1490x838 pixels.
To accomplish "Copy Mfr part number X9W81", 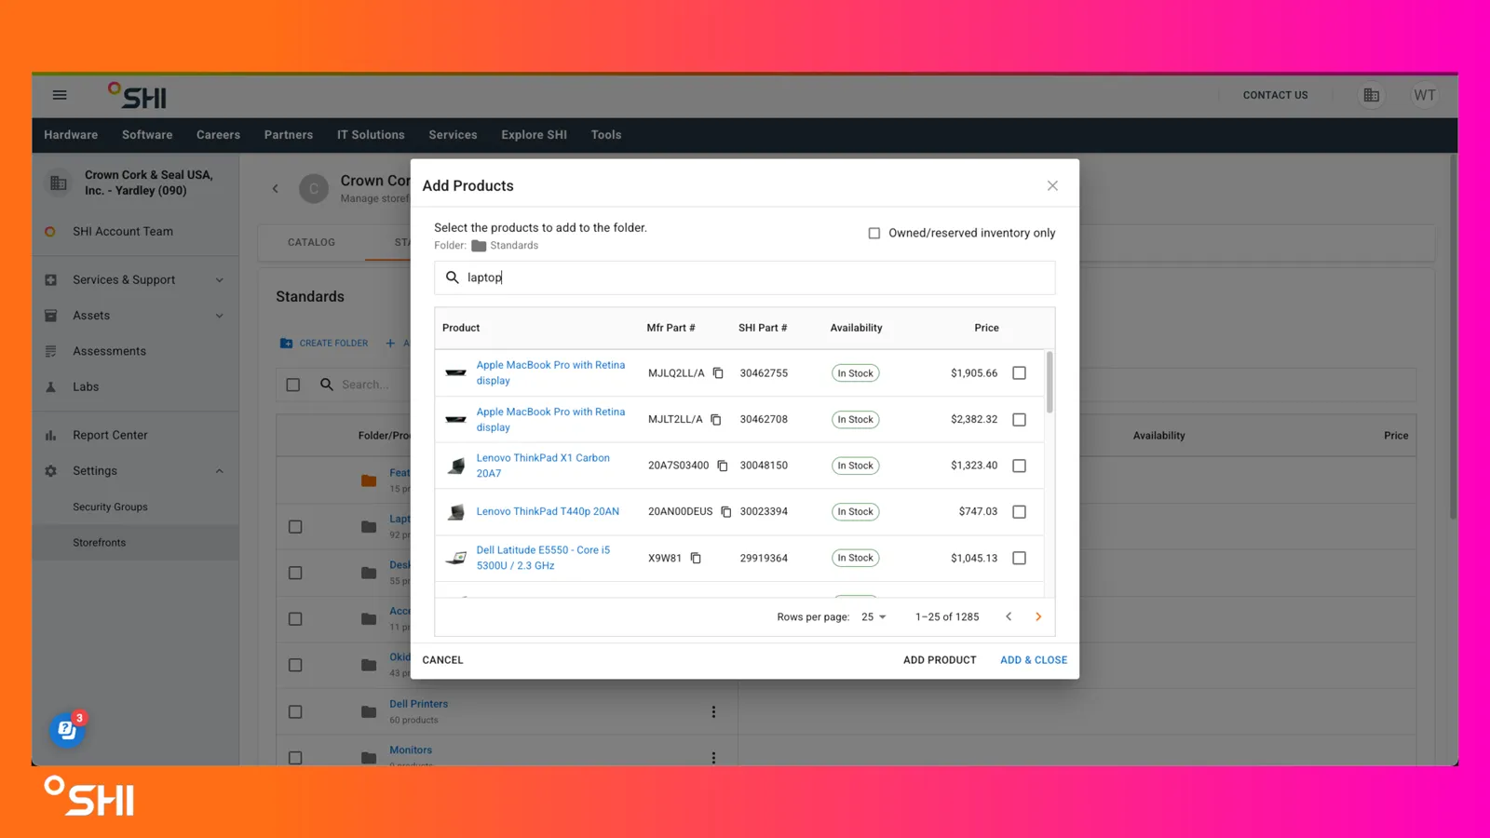I will (x=696, y=559).
